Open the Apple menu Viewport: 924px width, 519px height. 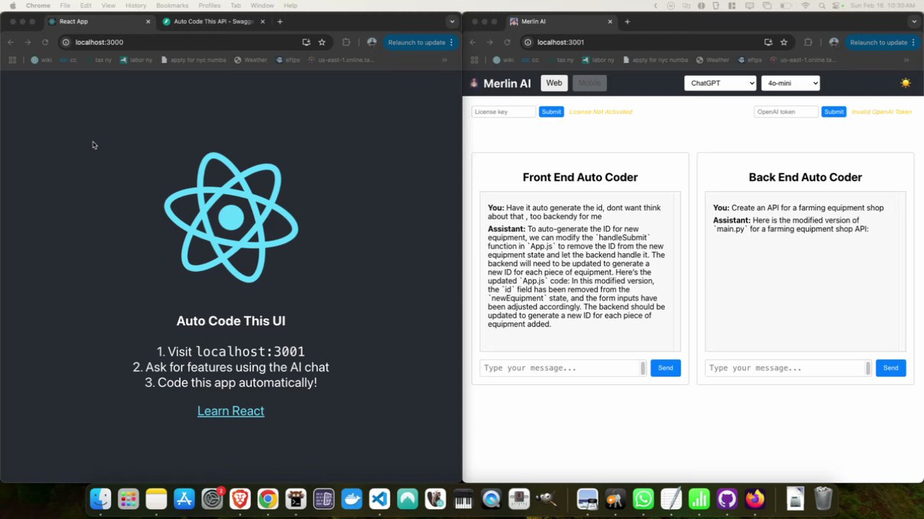click(12, 6)
